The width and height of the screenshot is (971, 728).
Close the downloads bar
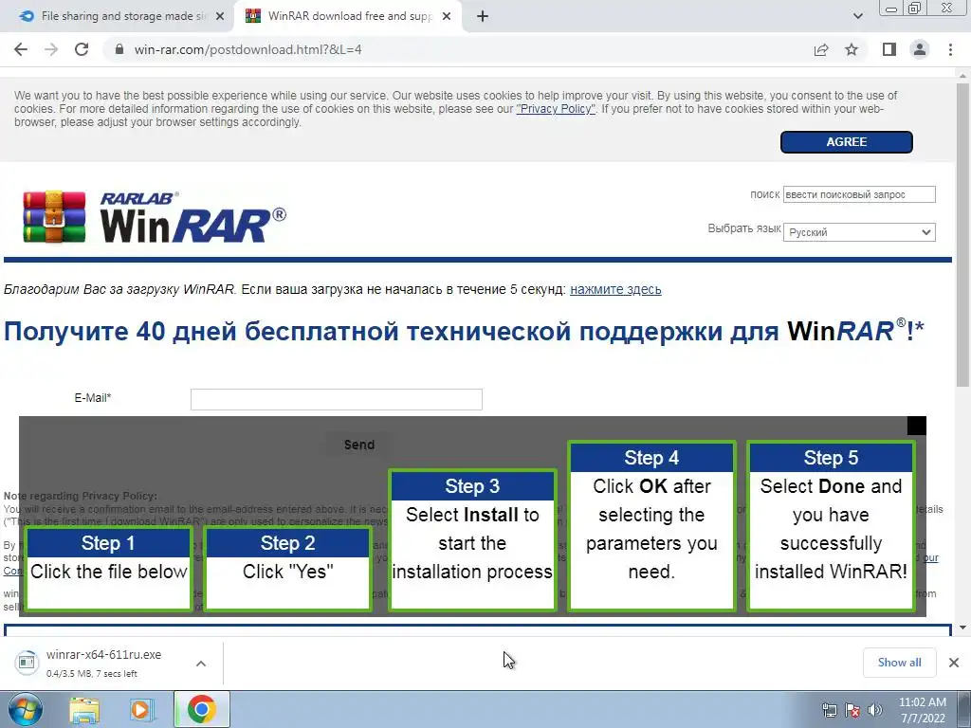pyautogui.click(x=954, y=663)
